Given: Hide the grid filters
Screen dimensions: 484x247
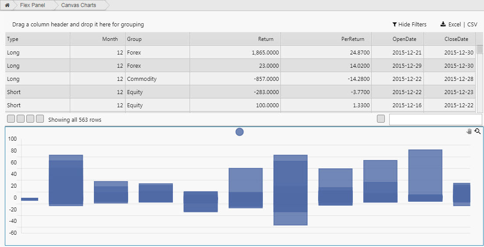Looking at the screenshot, I should pyautogui.click(x=409, y=25).
